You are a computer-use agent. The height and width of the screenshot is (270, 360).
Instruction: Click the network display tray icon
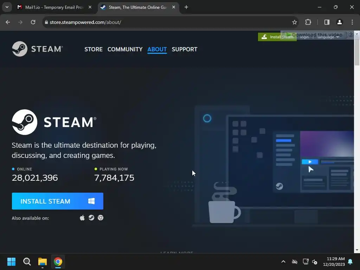coord(306,262)
